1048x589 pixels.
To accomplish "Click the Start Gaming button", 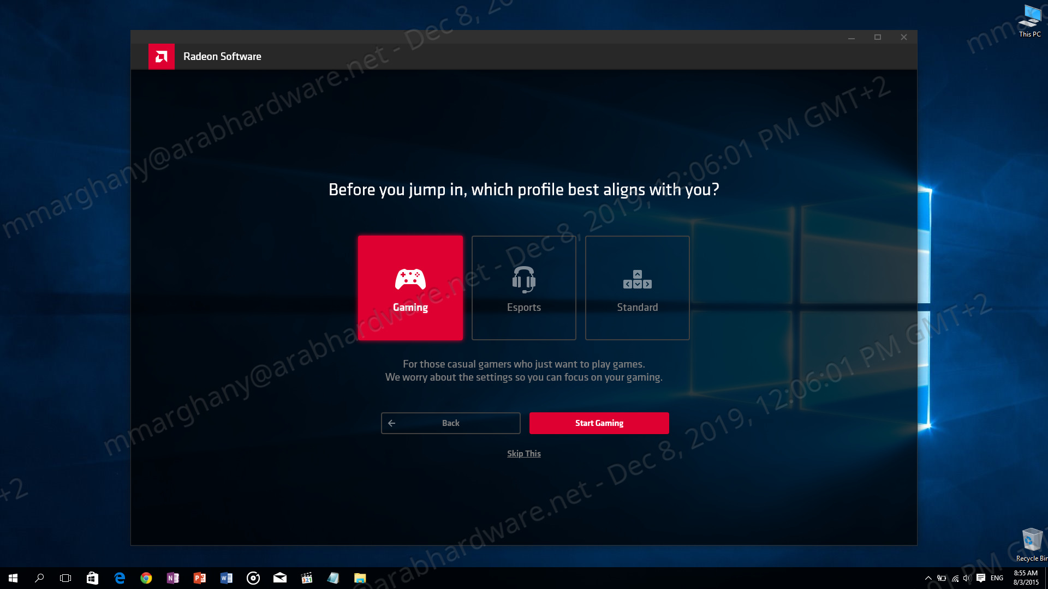I will [x=599, y=423].
